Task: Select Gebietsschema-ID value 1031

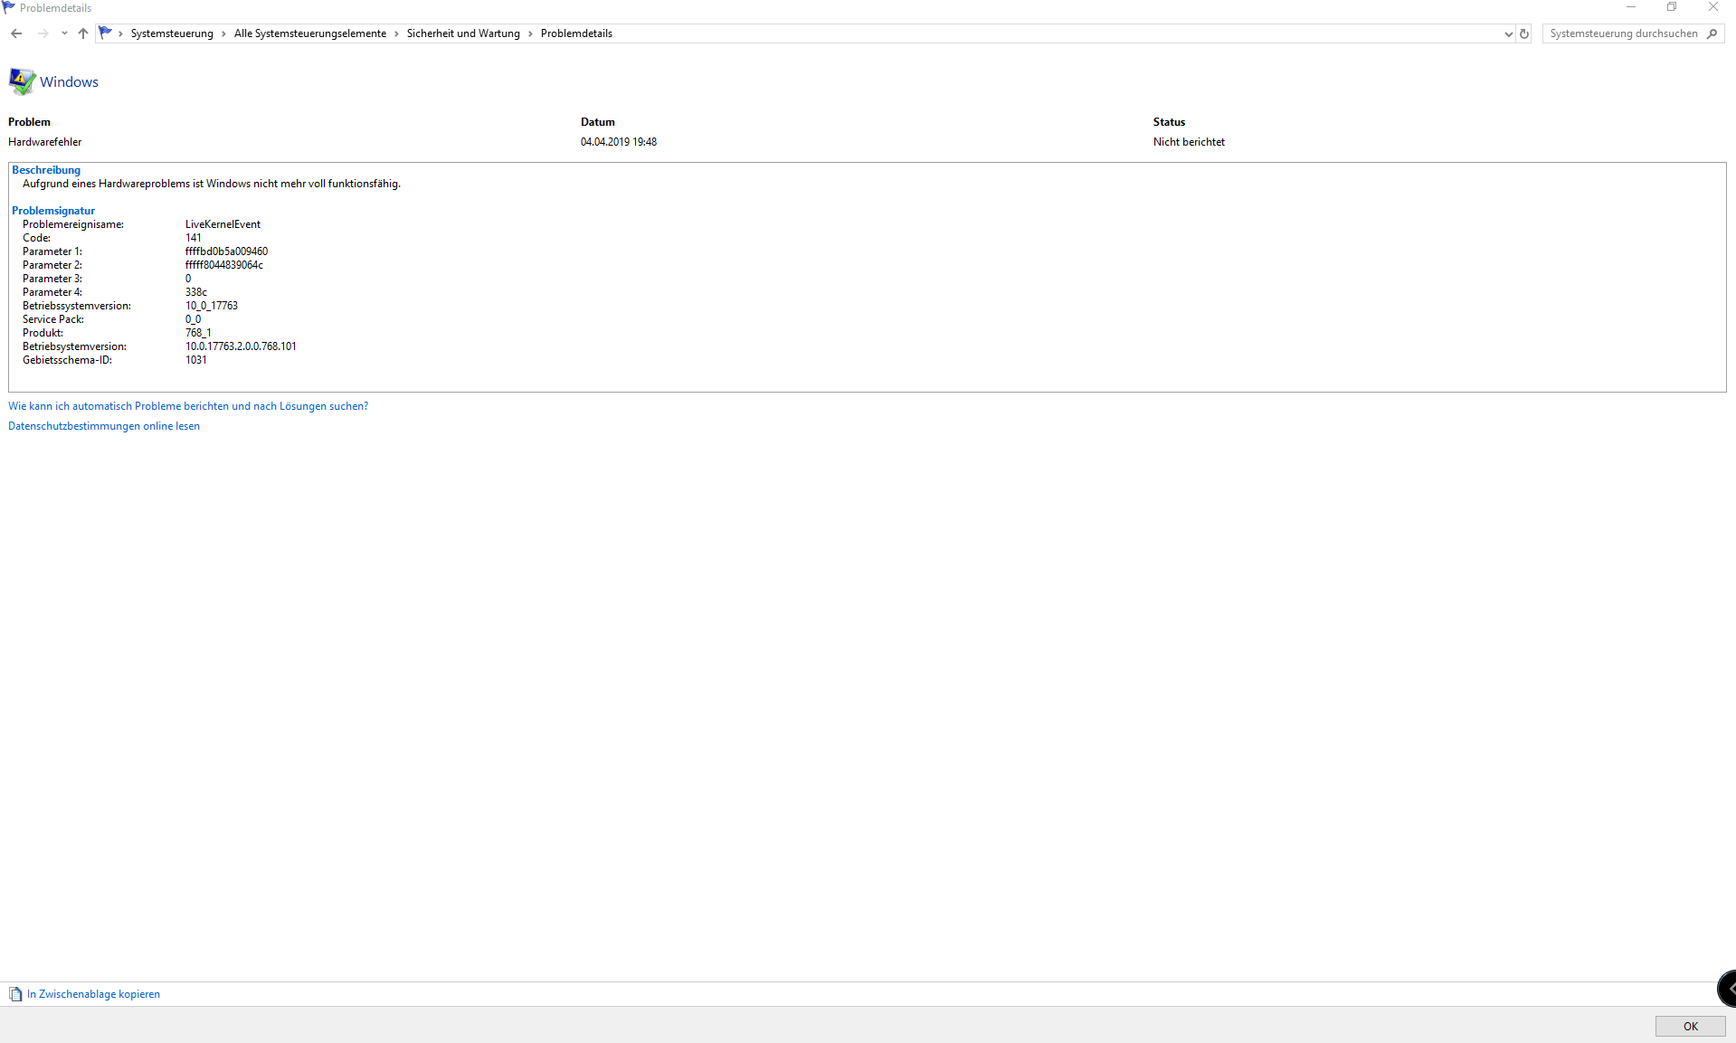Action: point(196,360)
